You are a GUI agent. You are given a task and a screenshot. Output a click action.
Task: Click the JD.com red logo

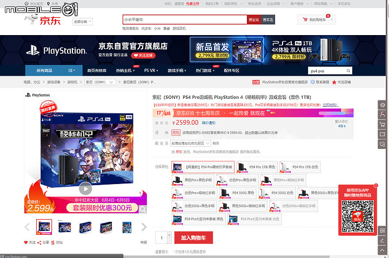click(50, 21)
